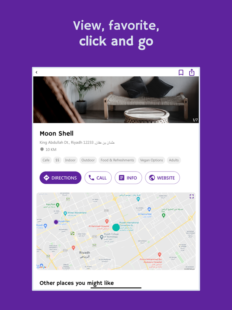This screenshot has height=310, width=232.
Task: Select the purple dot near Riyadh Park
Action: (56, 222)
